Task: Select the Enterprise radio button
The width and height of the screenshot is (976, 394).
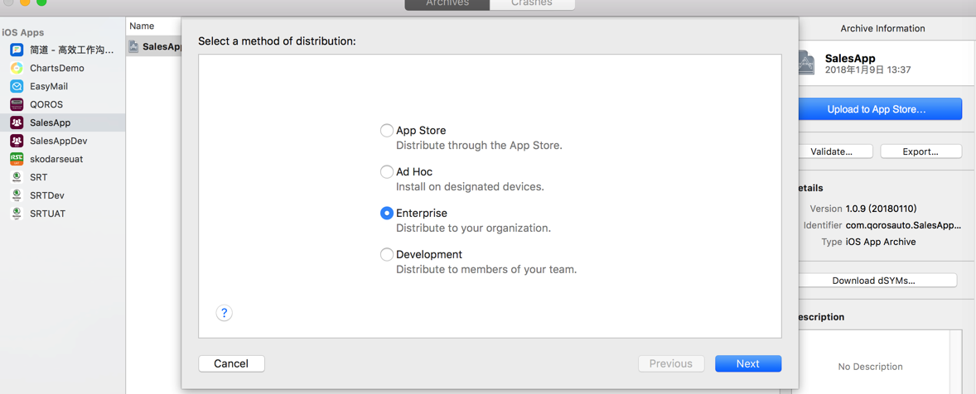Action: pyautogui.click(x=387, y=213)
